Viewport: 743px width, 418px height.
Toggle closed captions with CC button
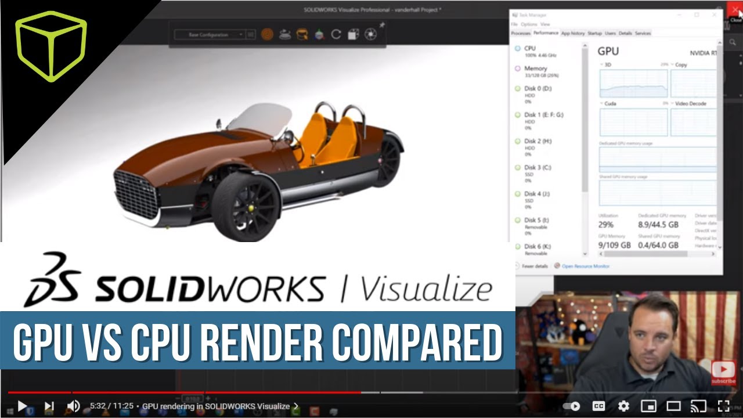click(598, 406)
